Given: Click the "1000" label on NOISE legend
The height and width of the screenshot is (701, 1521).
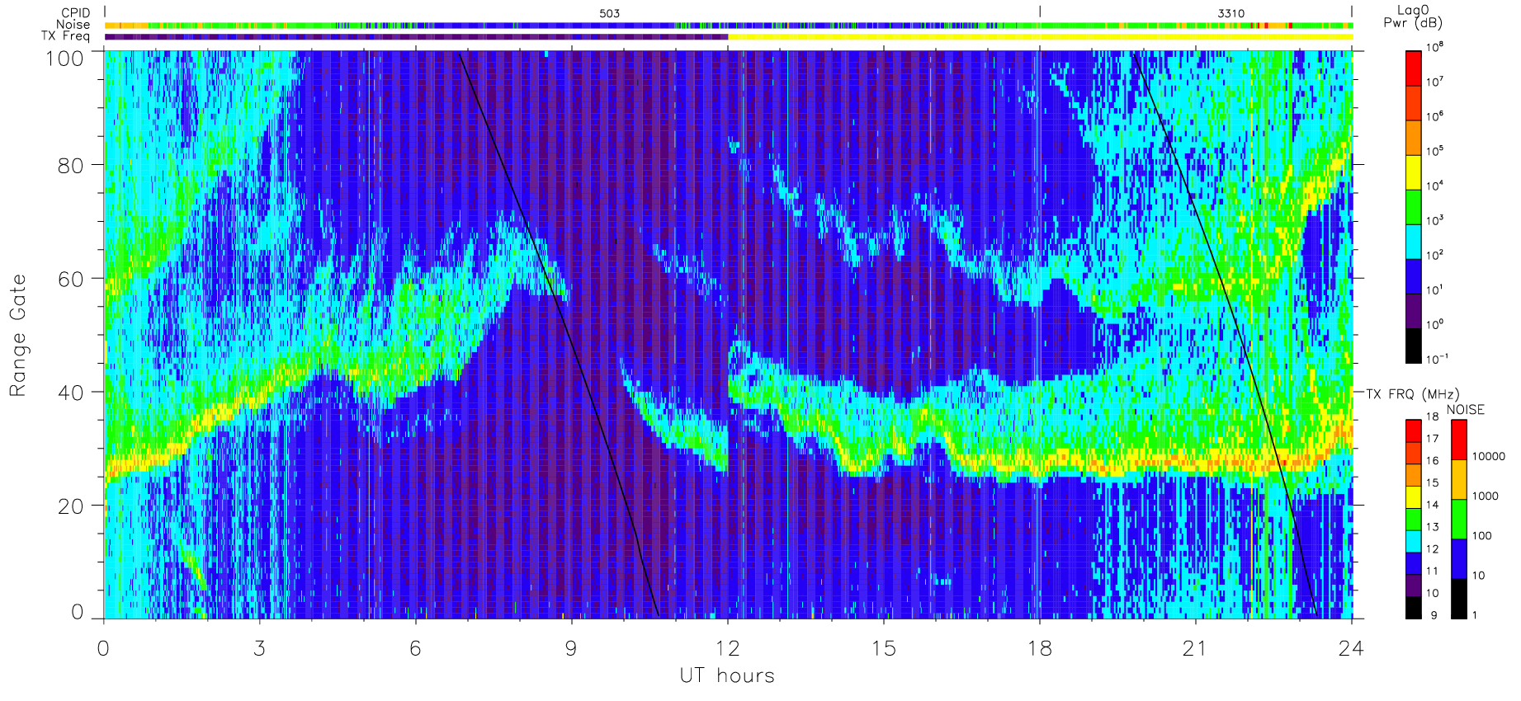Looking at the screenshot, I should coord(1486,496).
